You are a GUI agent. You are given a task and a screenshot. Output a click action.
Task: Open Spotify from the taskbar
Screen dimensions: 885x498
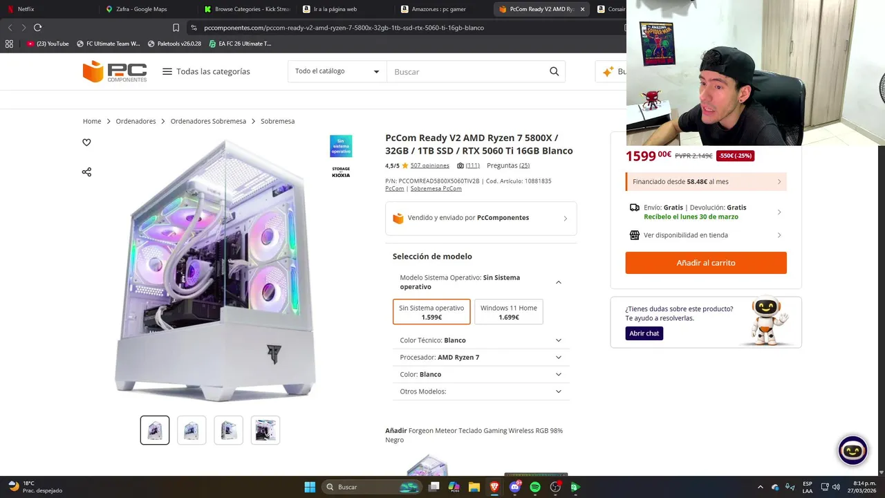click(534, 487)
